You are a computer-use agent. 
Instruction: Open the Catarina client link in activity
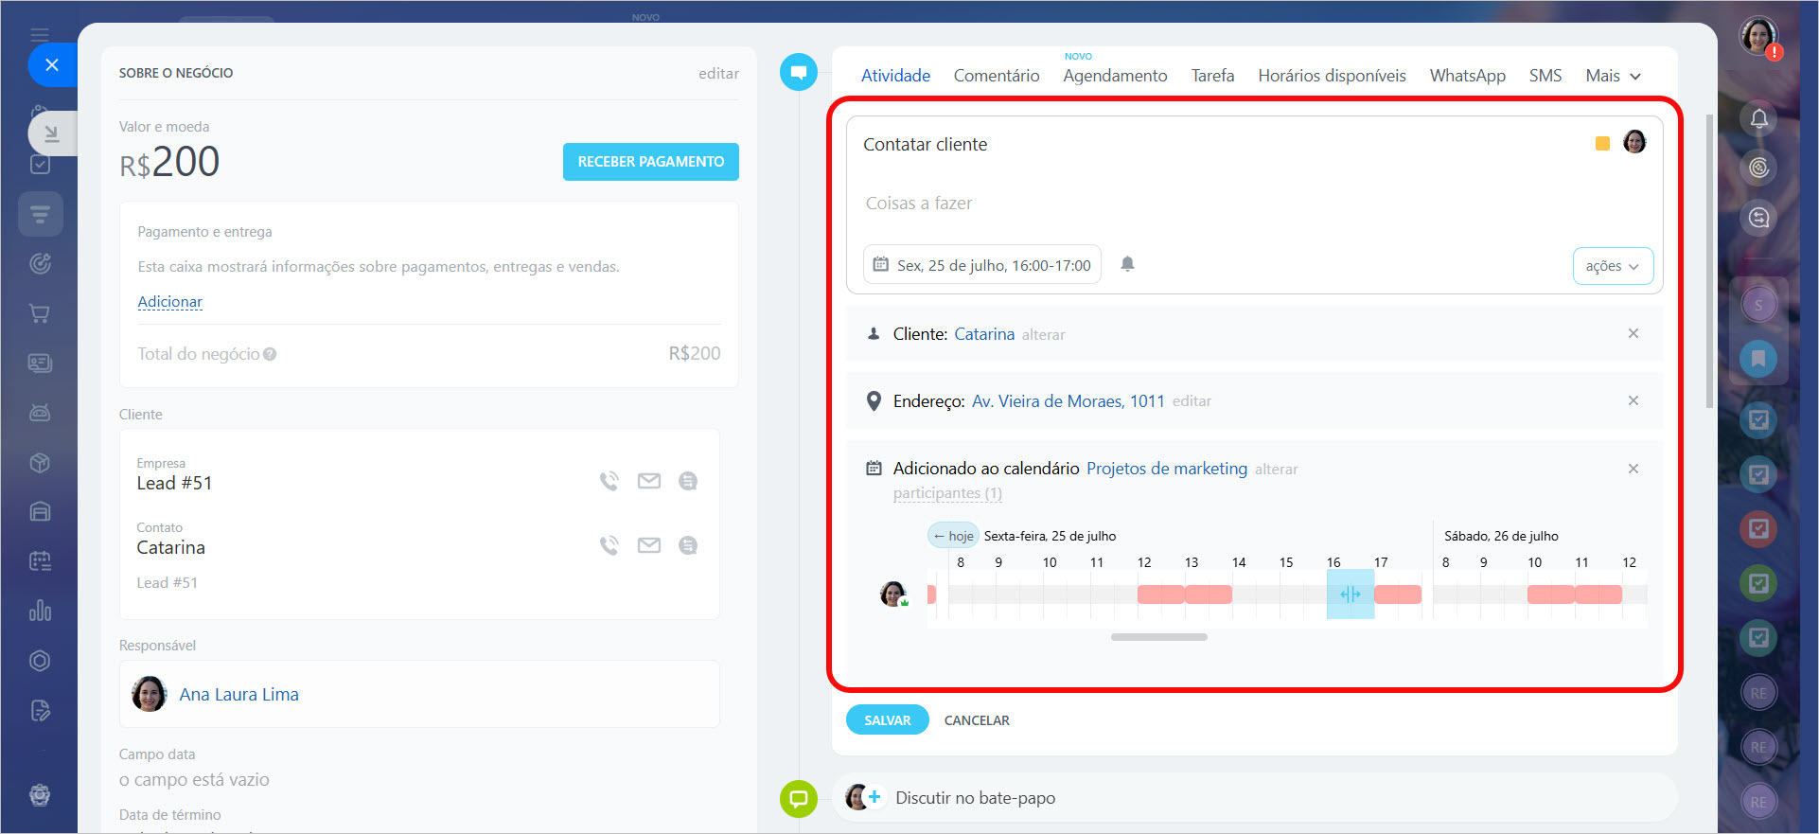click(x=984, y=334)
